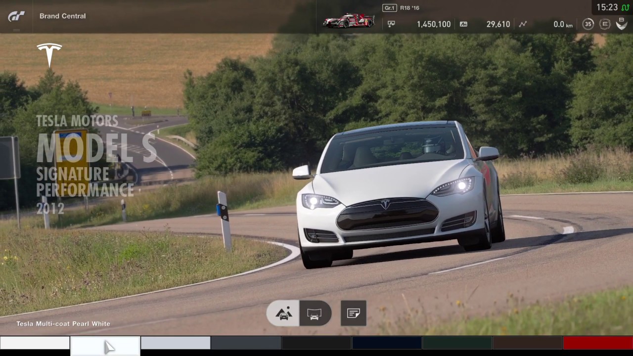
Task: Select the dark grey paint swatch
Action: tap(246, 343)
